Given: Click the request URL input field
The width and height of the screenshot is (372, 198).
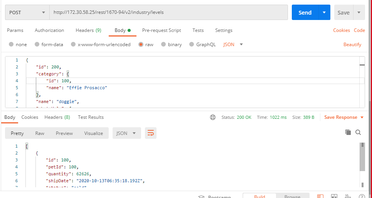Looking at the screenshot, I should [168, 12].
